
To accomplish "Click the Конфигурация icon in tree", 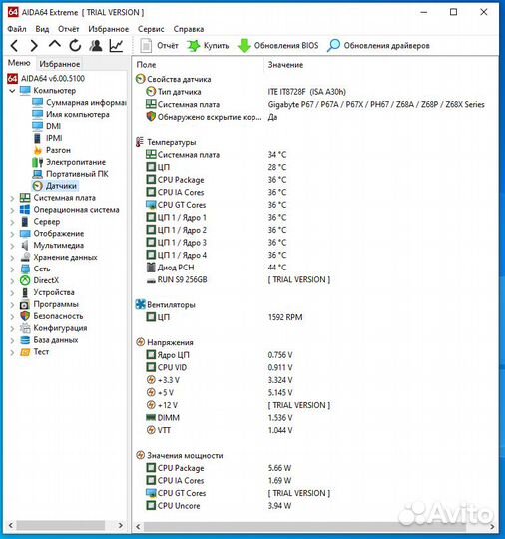I will pyautogui.click(x=25, y=328).
